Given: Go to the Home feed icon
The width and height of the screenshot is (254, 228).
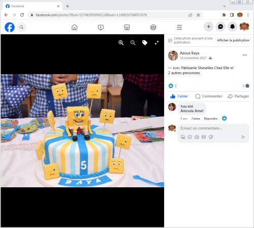Looking at the screenshot, I should pos(74,27).
